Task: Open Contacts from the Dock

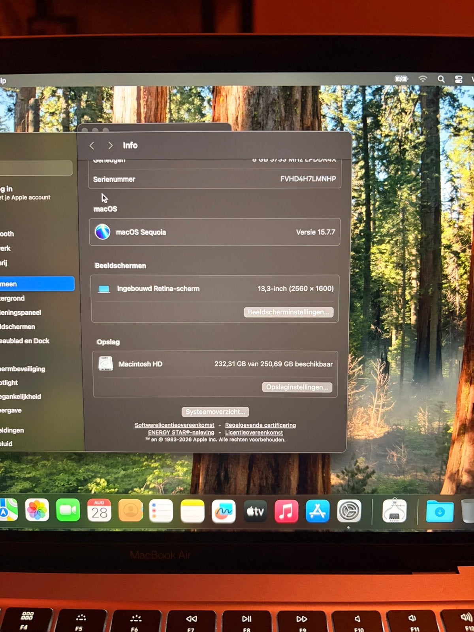Action: click(x=130, y=511)
